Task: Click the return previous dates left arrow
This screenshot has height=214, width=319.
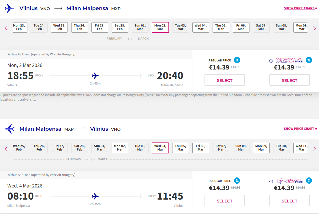Action: click(x=6, y=149)
